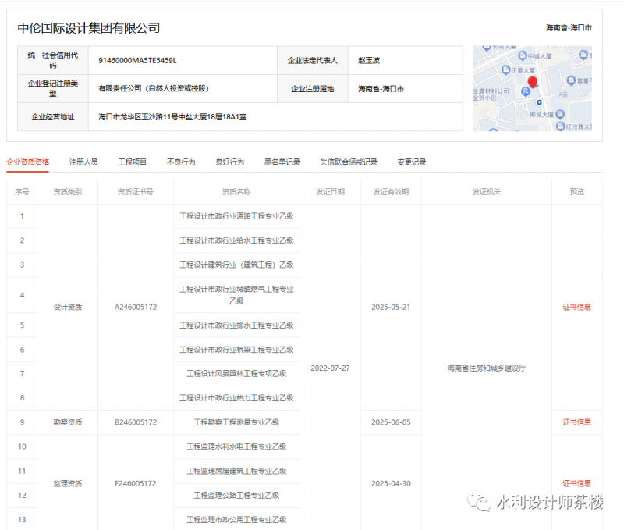Click the registration type 有限责任公司（自然人投资或控股）

coord(154,88)
